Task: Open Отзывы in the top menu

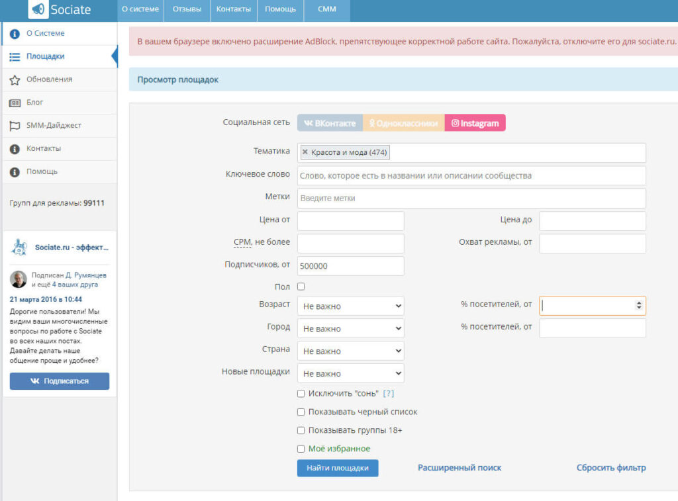Action: click(187, 9)
